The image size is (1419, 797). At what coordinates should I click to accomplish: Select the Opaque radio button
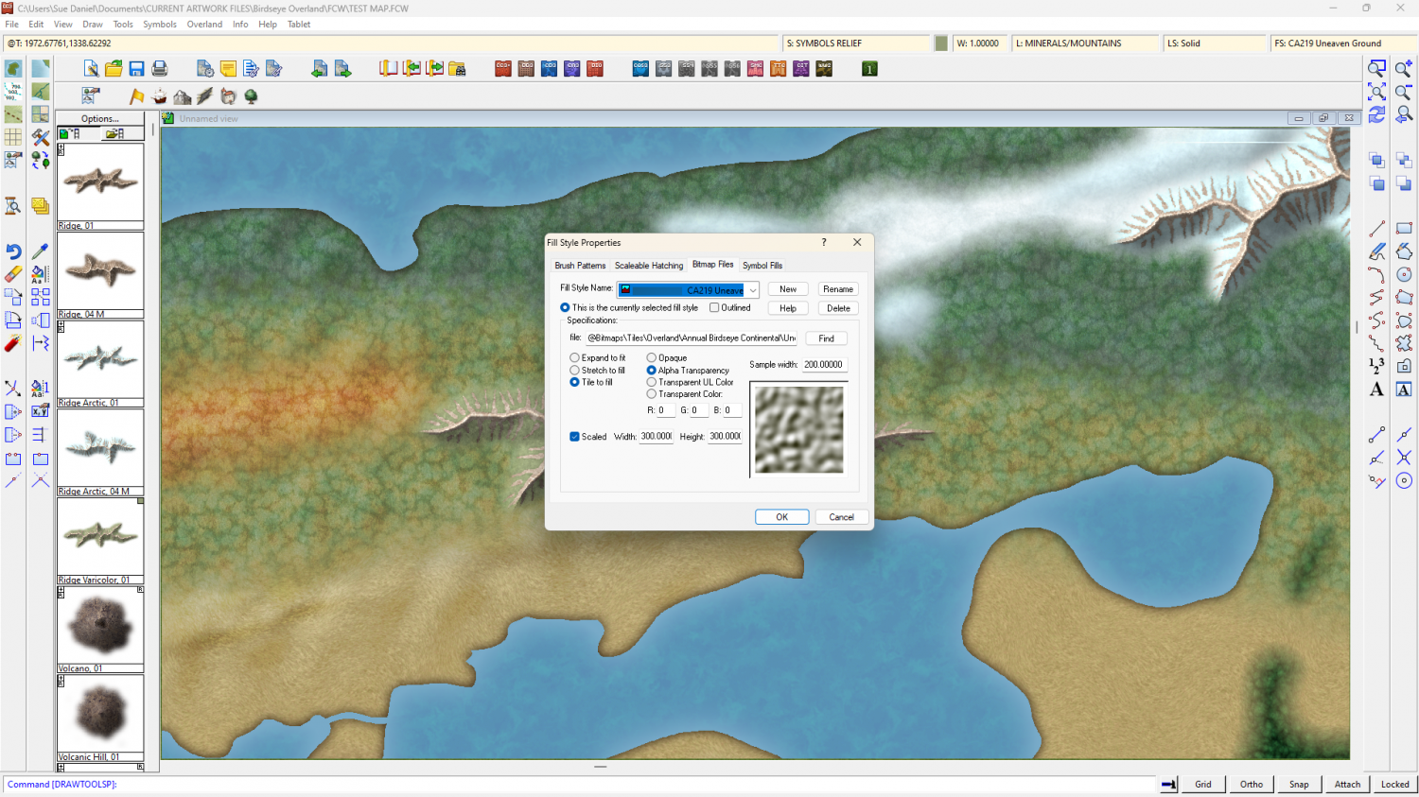651,358
